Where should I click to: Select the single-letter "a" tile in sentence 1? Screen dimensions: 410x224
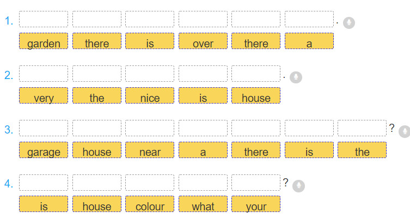click(309, 41)
